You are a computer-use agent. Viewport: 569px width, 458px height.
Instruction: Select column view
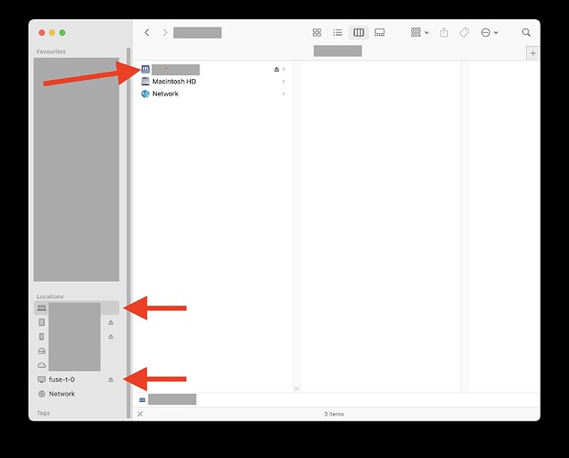[x=359, y=33]
